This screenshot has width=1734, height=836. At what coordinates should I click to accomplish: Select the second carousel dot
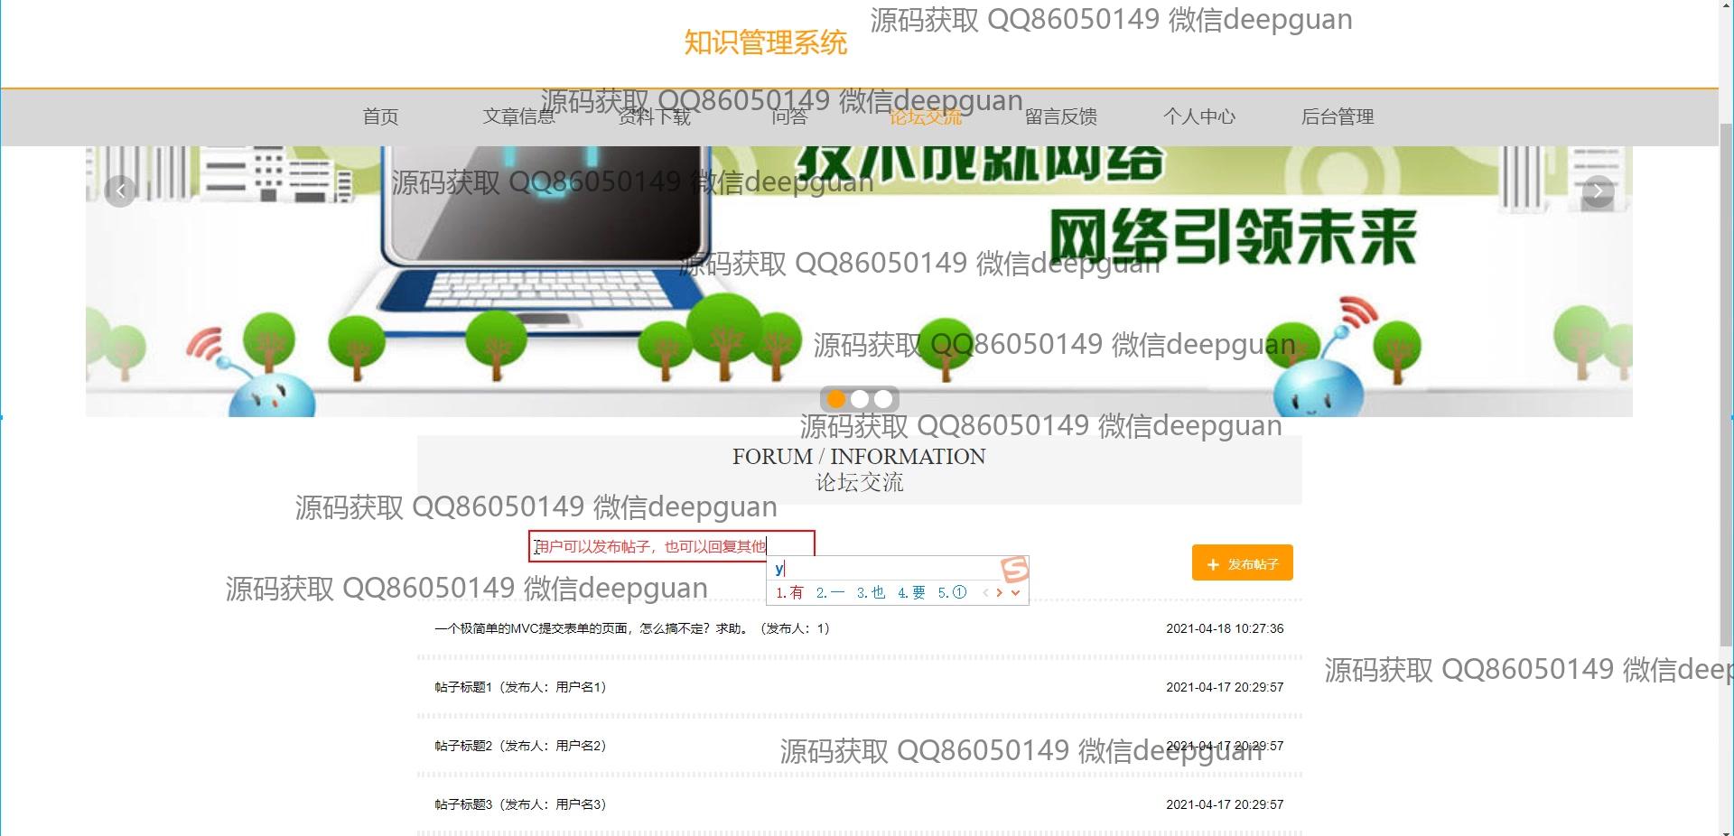point(860,399)
